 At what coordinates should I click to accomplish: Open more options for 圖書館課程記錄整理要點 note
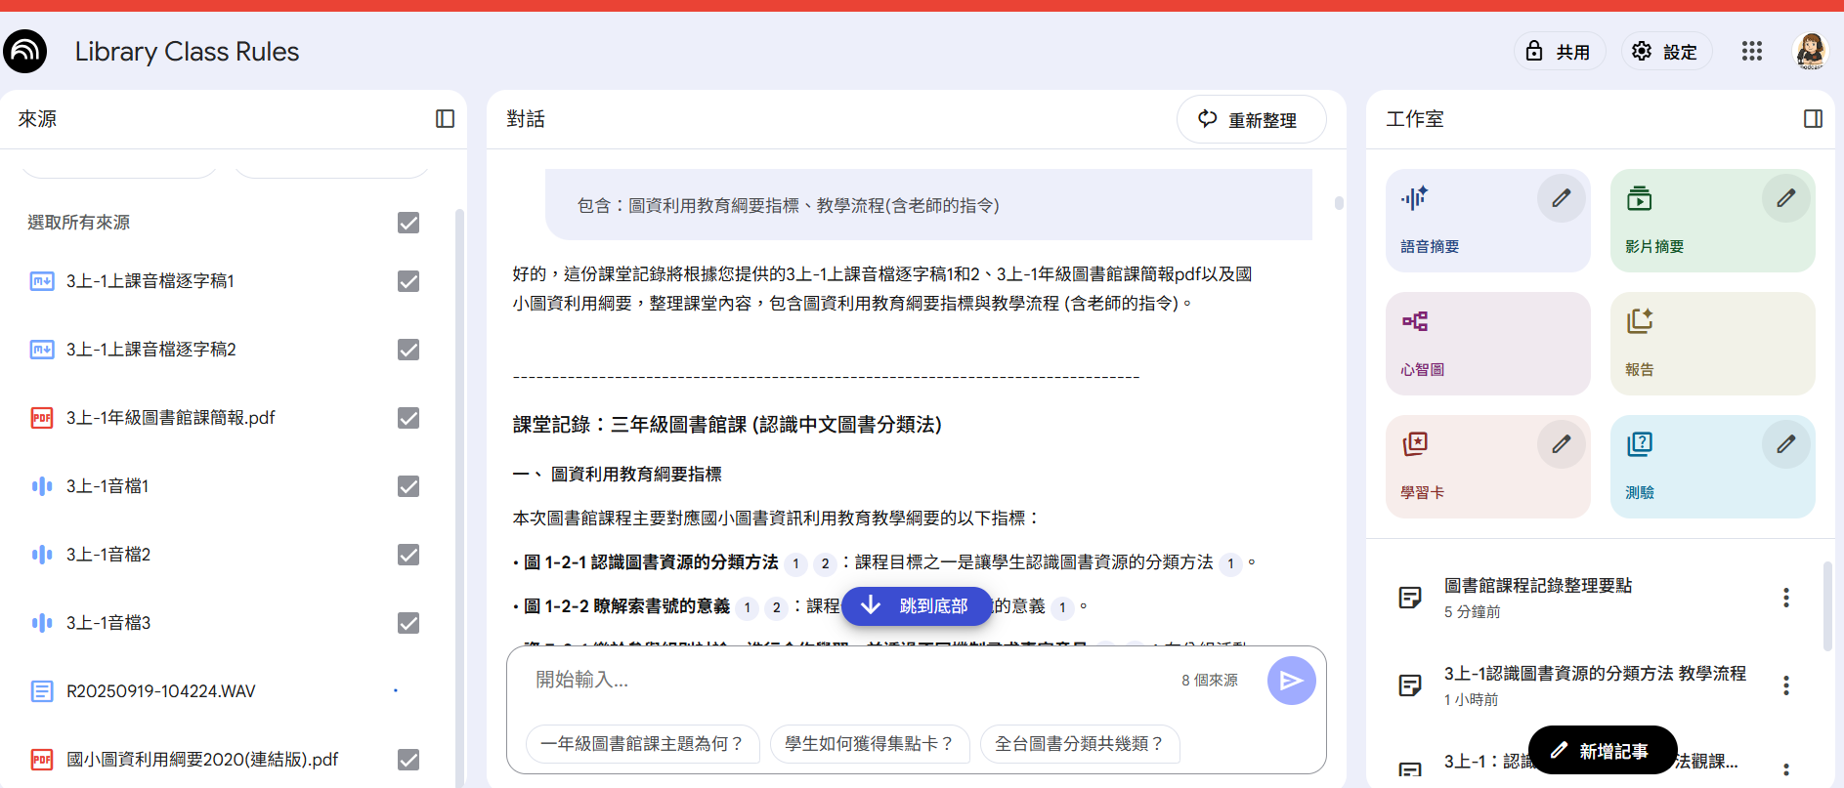[1785, 598]
